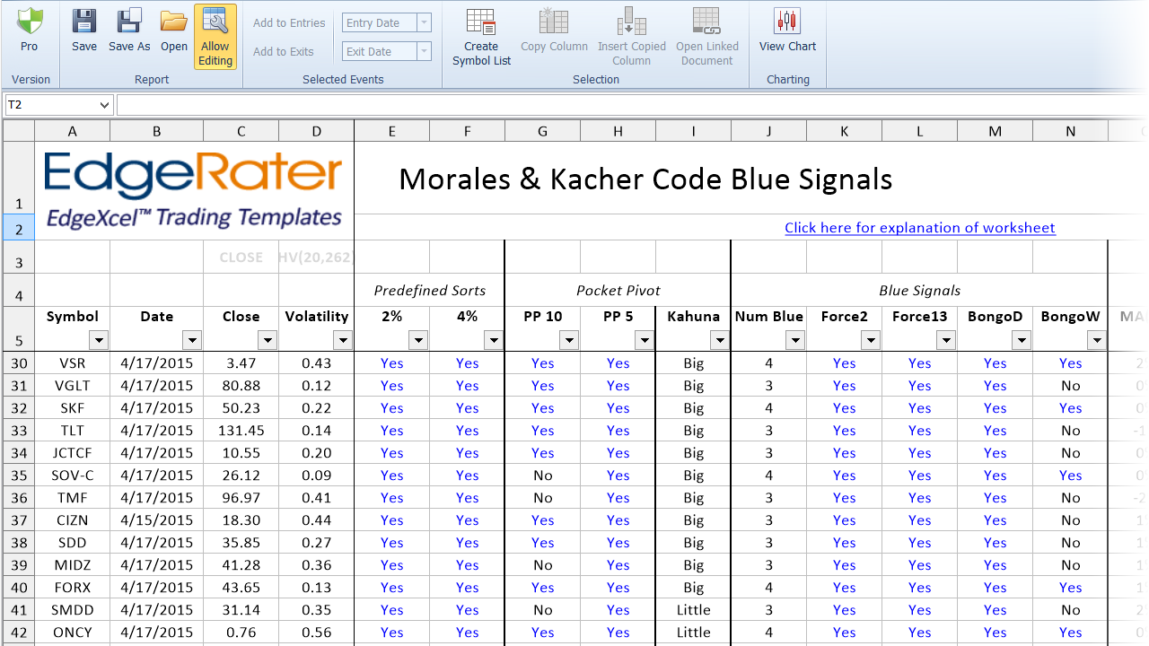Click into the formula bar
1149x646 pixels.
(632, 105)
